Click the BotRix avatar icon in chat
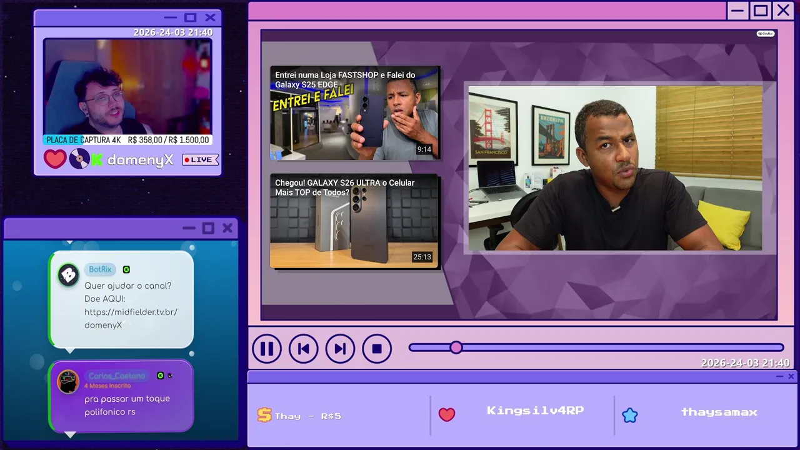This screenshot has width=800, height=450. tap(69, 275)
